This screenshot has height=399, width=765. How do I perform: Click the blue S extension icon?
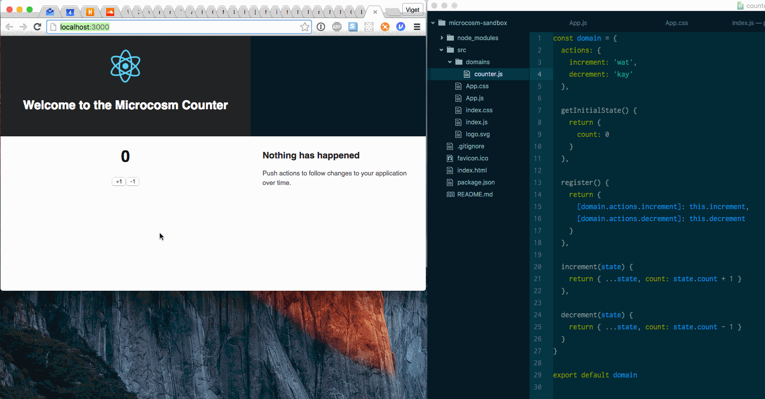point(353,27)
